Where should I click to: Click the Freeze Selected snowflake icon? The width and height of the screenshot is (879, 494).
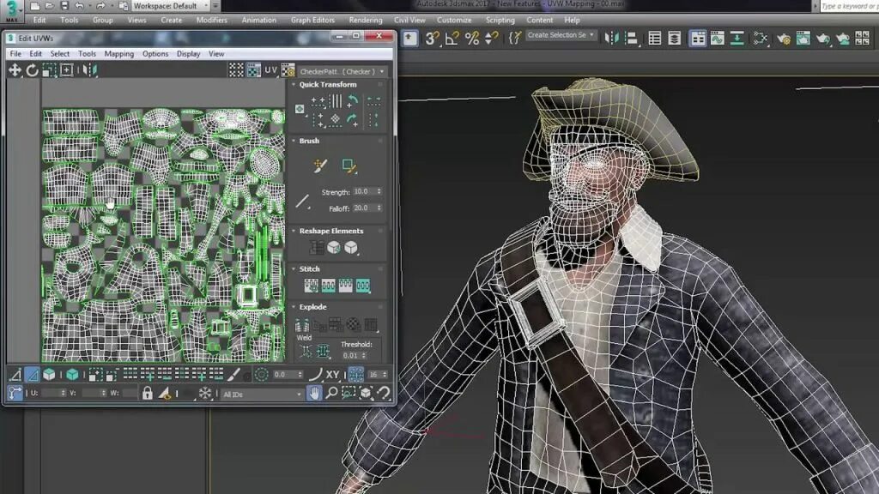point(207,393)
